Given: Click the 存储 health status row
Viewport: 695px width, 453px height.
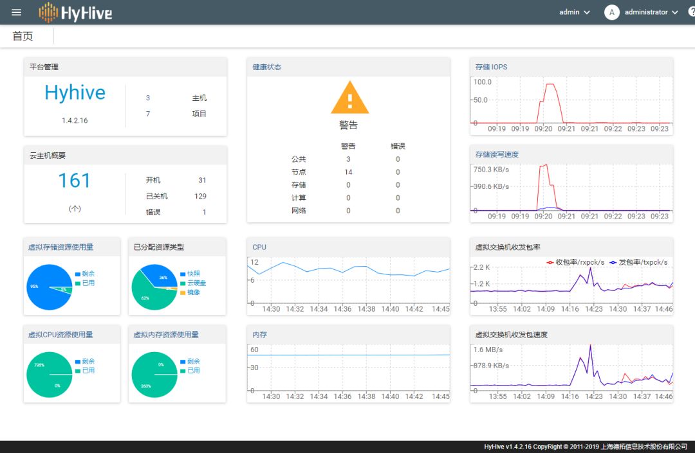Looking at the screenshot, I should click(x=348, y=184).
